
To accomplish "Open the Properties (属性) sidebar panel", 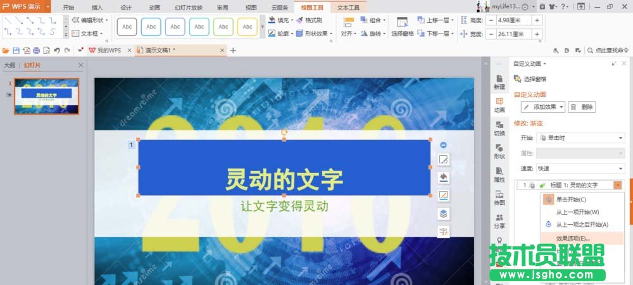I will (499, 175).
